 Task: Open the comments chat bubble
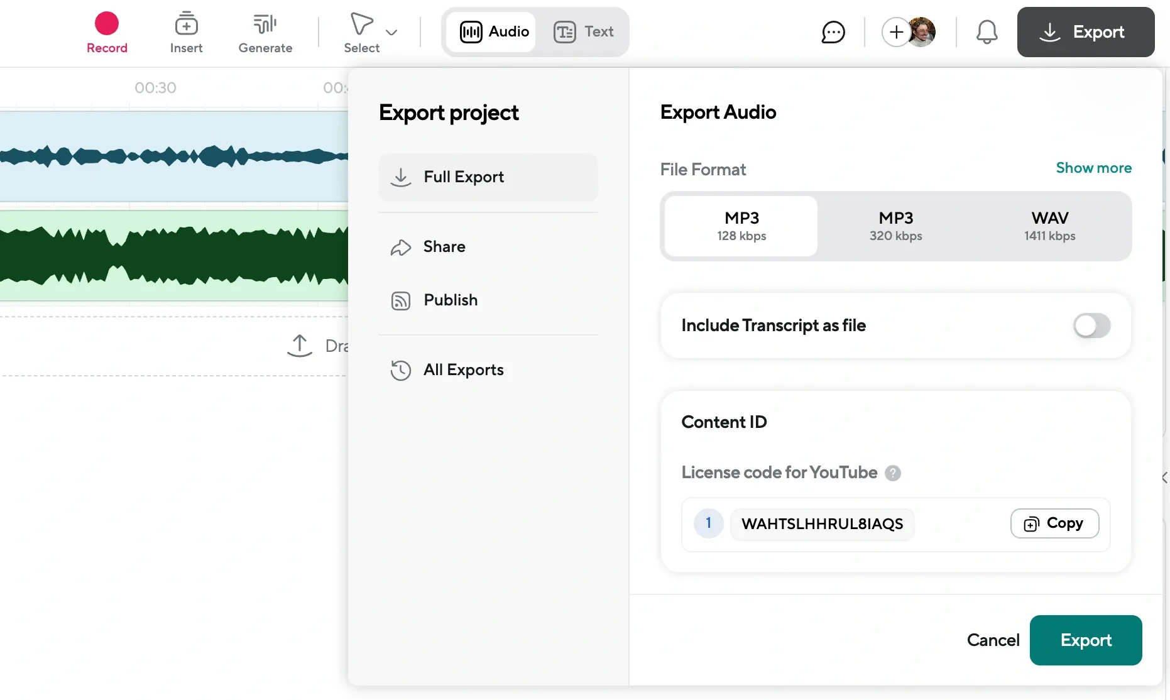click(x=833, y=31)
